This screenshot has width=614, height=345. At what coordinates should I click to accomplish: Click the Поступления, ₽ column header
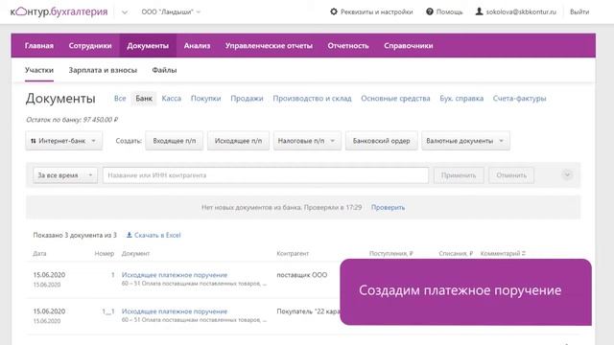(x=390, y=253)
